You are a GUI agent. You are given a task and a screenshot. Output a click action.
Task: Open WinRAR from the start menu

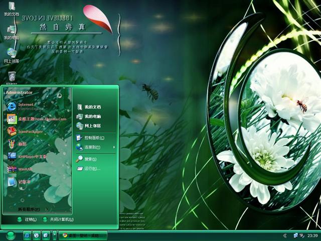click(20, 169)
